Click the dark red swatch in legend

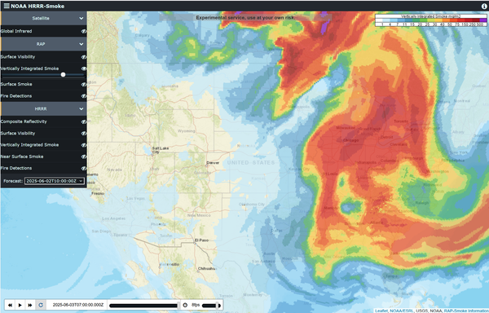pos(476,20)
